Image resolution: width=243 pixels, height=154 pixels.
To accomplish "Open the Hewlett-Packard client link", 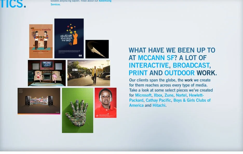I will pyautogui.click(x=196, y=95).
